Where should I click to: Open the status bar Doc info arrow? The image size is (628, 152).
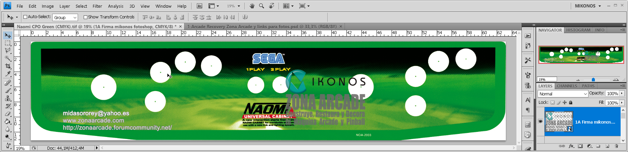pyautogui.click(x=97, y=148)
